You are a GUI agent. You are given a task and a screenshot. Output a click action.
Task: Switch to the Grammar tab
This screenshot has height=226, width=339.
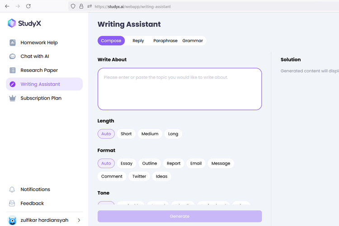click(x=193, y=41)
